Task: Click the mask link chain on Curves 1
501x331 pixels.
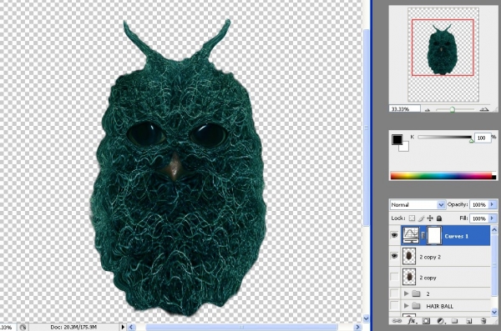Action: (x=423, y=236)
